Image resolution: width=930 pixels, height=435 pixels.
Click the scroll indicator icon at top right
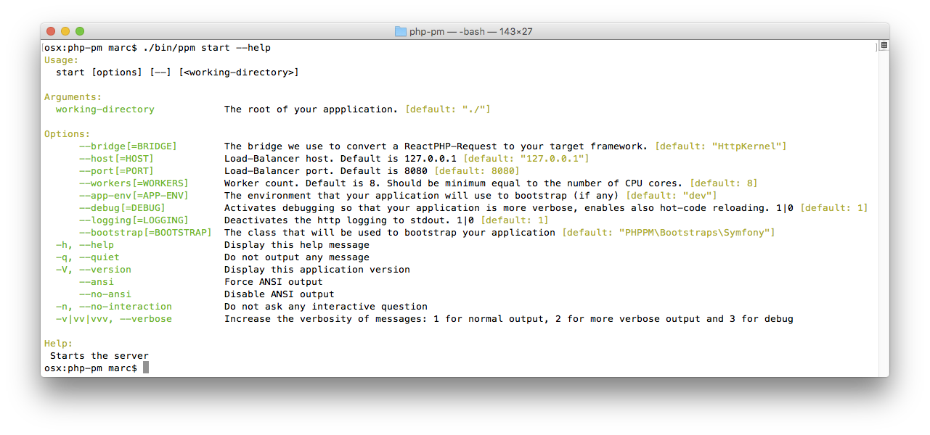884,45
